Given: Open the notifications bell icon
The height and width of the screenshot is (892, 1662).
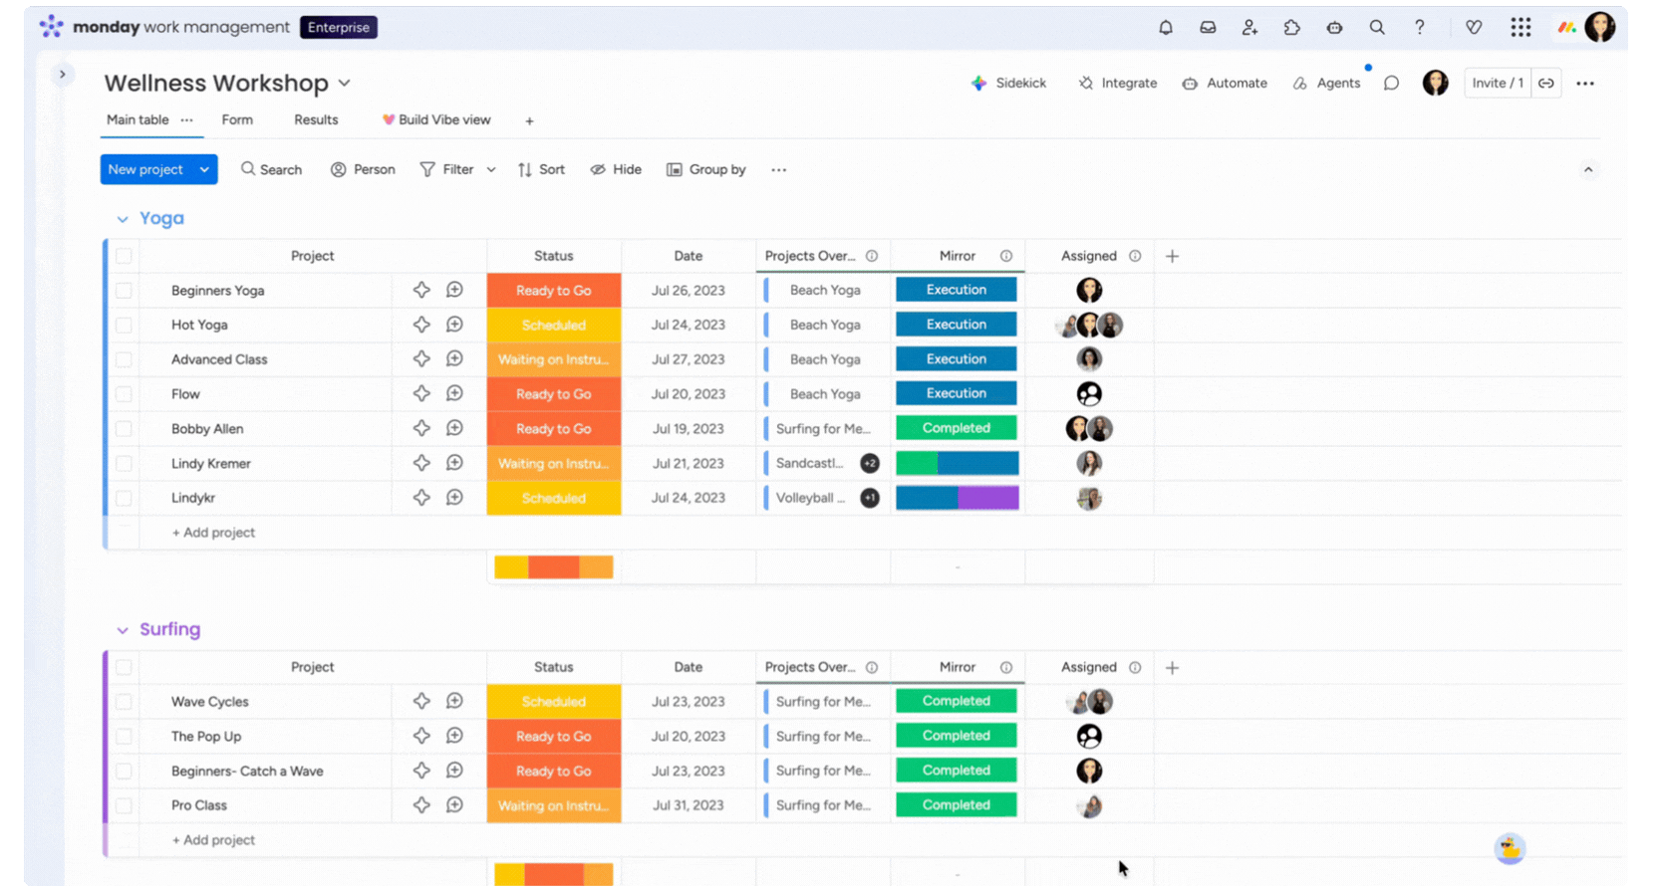Looking at the screenshot, I should (1165, 28).
